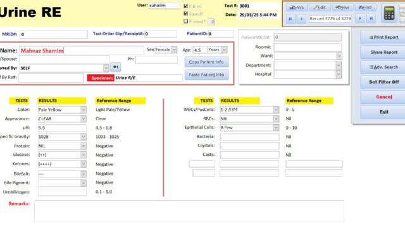Click the Spouse name field
The height and width of the screenshot is (228, 405).
click(x=64, y=60)
